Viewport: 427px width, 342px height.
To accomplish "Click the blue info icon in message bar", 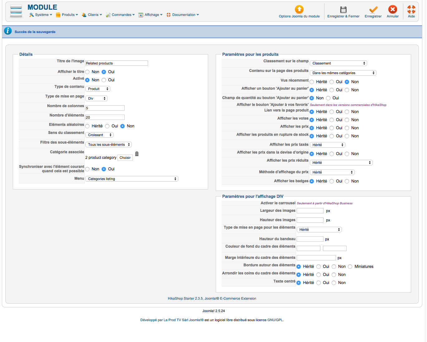I will 8,31.
